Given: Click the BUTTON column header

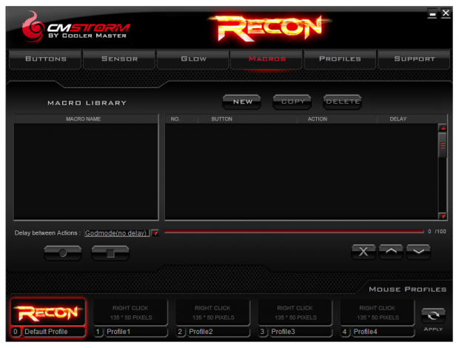Looking at the screenshot, I should point(248,118).
